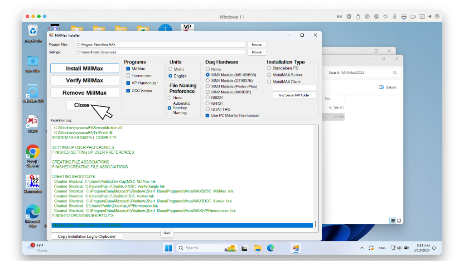Select the Standalone PC installation type
Image resolution: width=464 pixels, height=261 pixels.
tap(269, 68)
